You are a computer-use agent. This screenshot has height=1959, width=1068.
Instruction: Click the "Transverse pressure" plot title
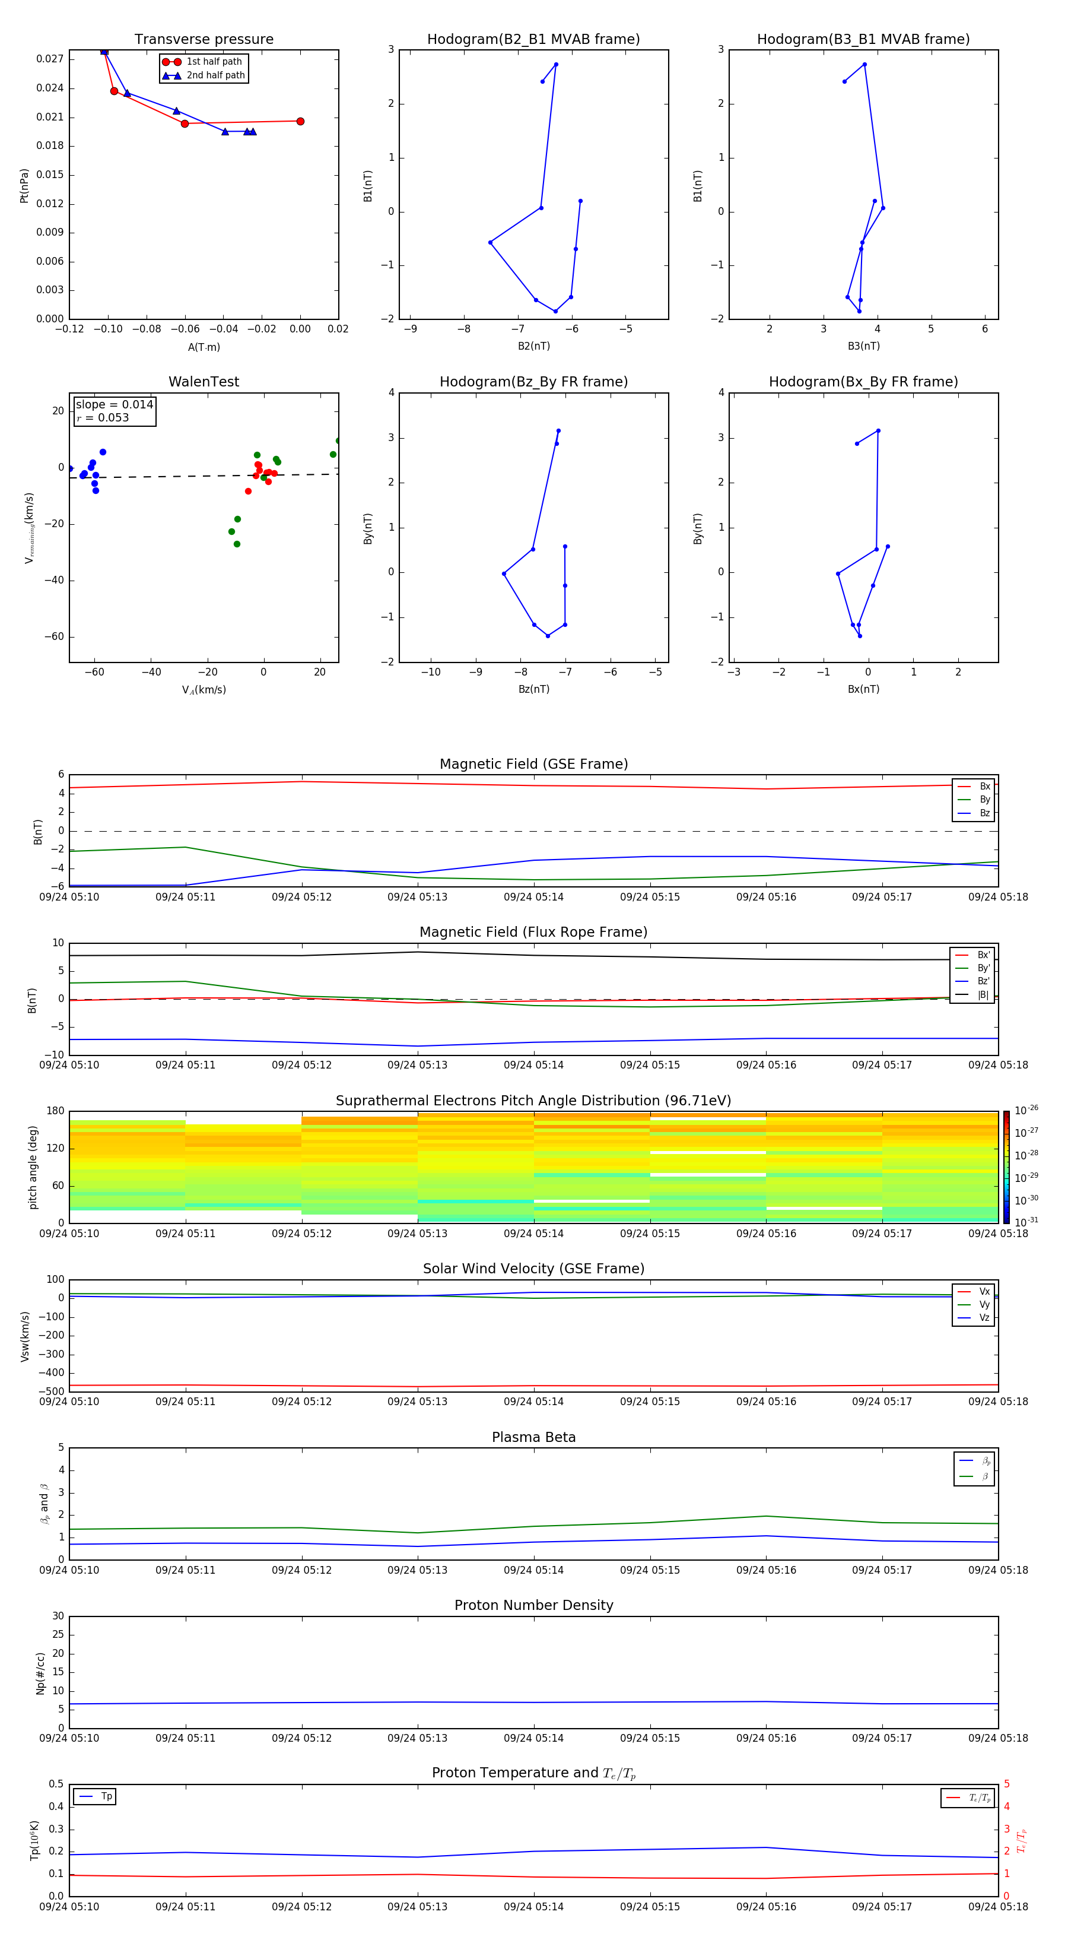coord(204,40)
